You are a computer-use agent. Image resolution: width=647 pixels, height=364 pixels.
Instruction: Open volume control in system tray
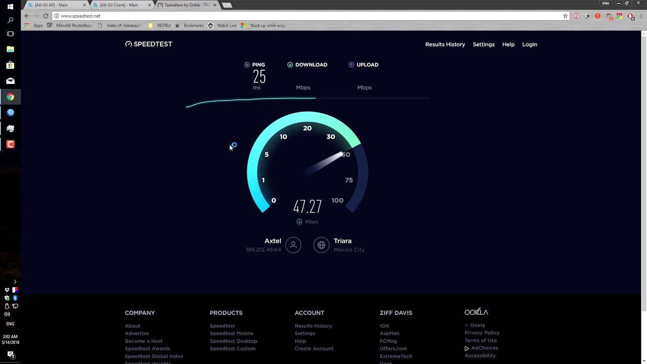click(7, 314)
